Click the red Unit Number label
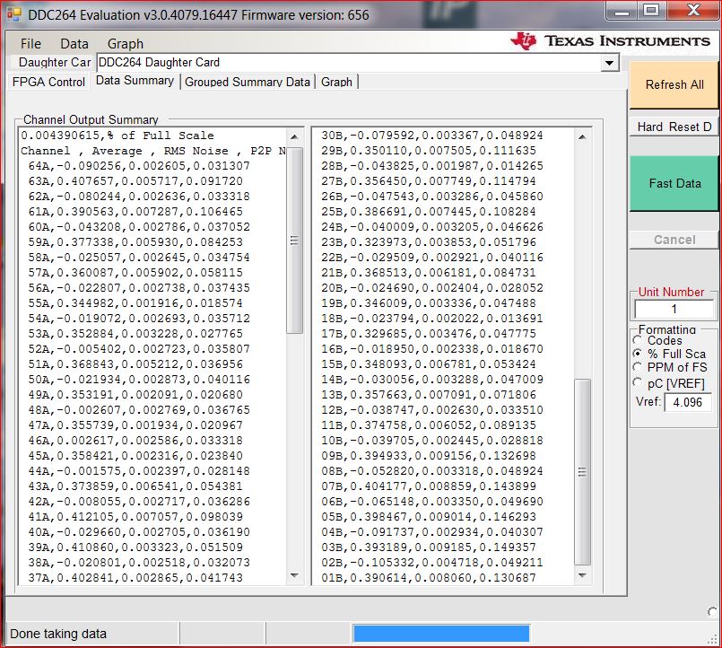The image size is (722, 648). pyautogui.click(x=671, y=293)
